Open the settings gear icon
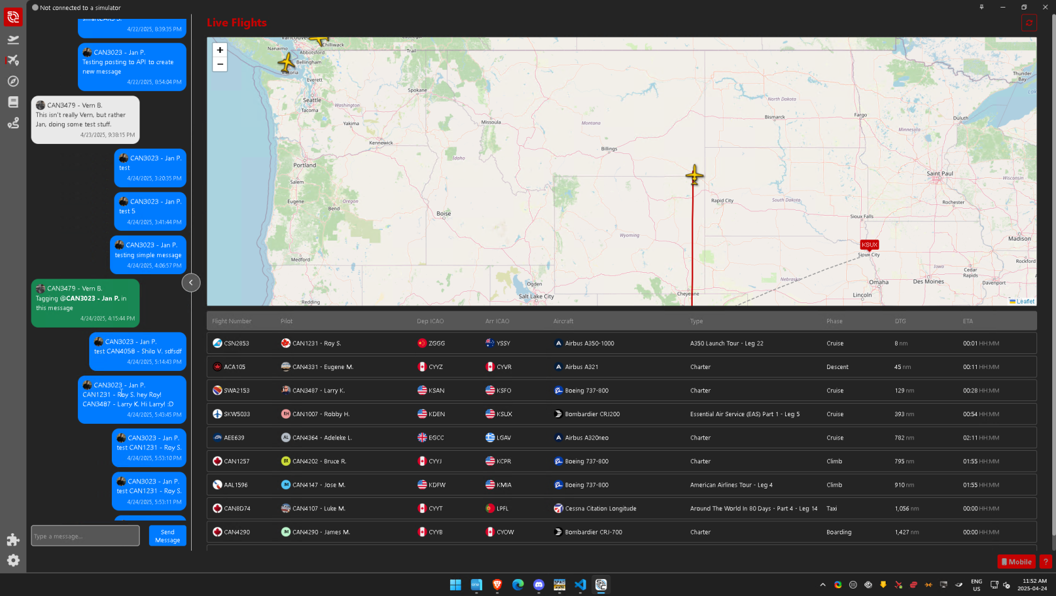The height and width of the screenshot is (596, 1056). (13, 560)
